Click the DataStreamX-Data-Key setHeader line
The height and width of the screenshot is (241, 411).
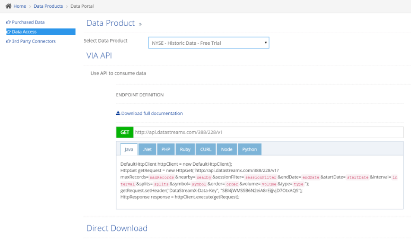[x=212, y=191]
